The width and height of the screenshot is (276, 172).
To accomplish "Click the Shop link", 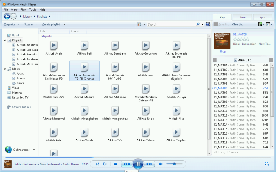I will click(222, 51).
